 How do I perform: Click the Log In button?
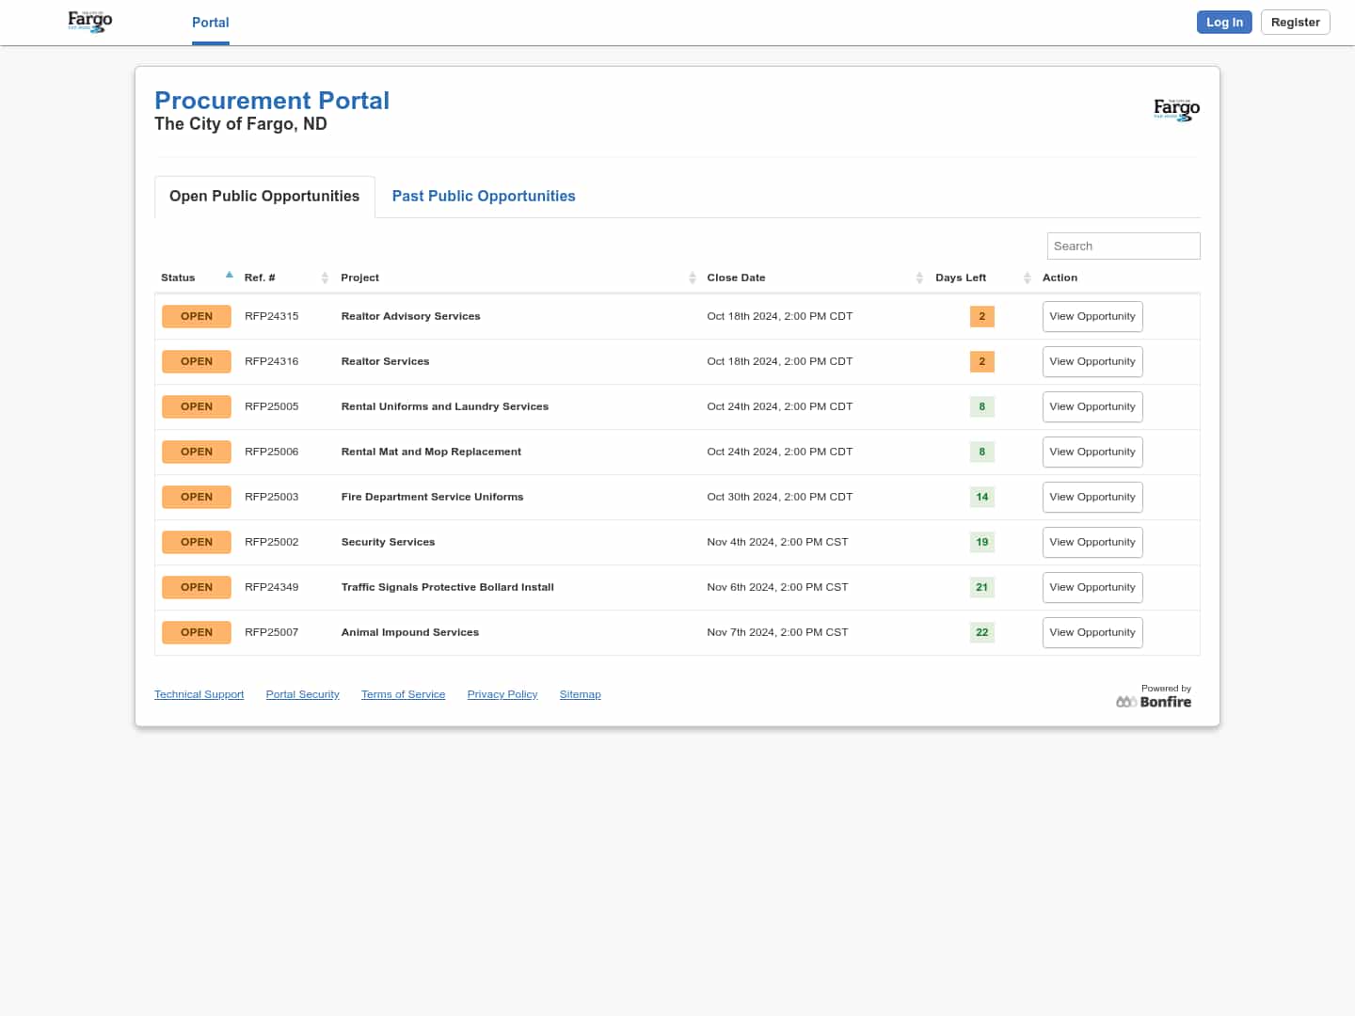[x=1224, y=23]
